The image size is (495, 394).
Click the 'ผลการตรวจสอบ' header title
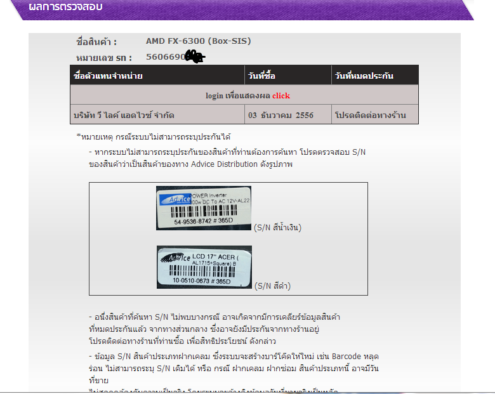[65, 6]
